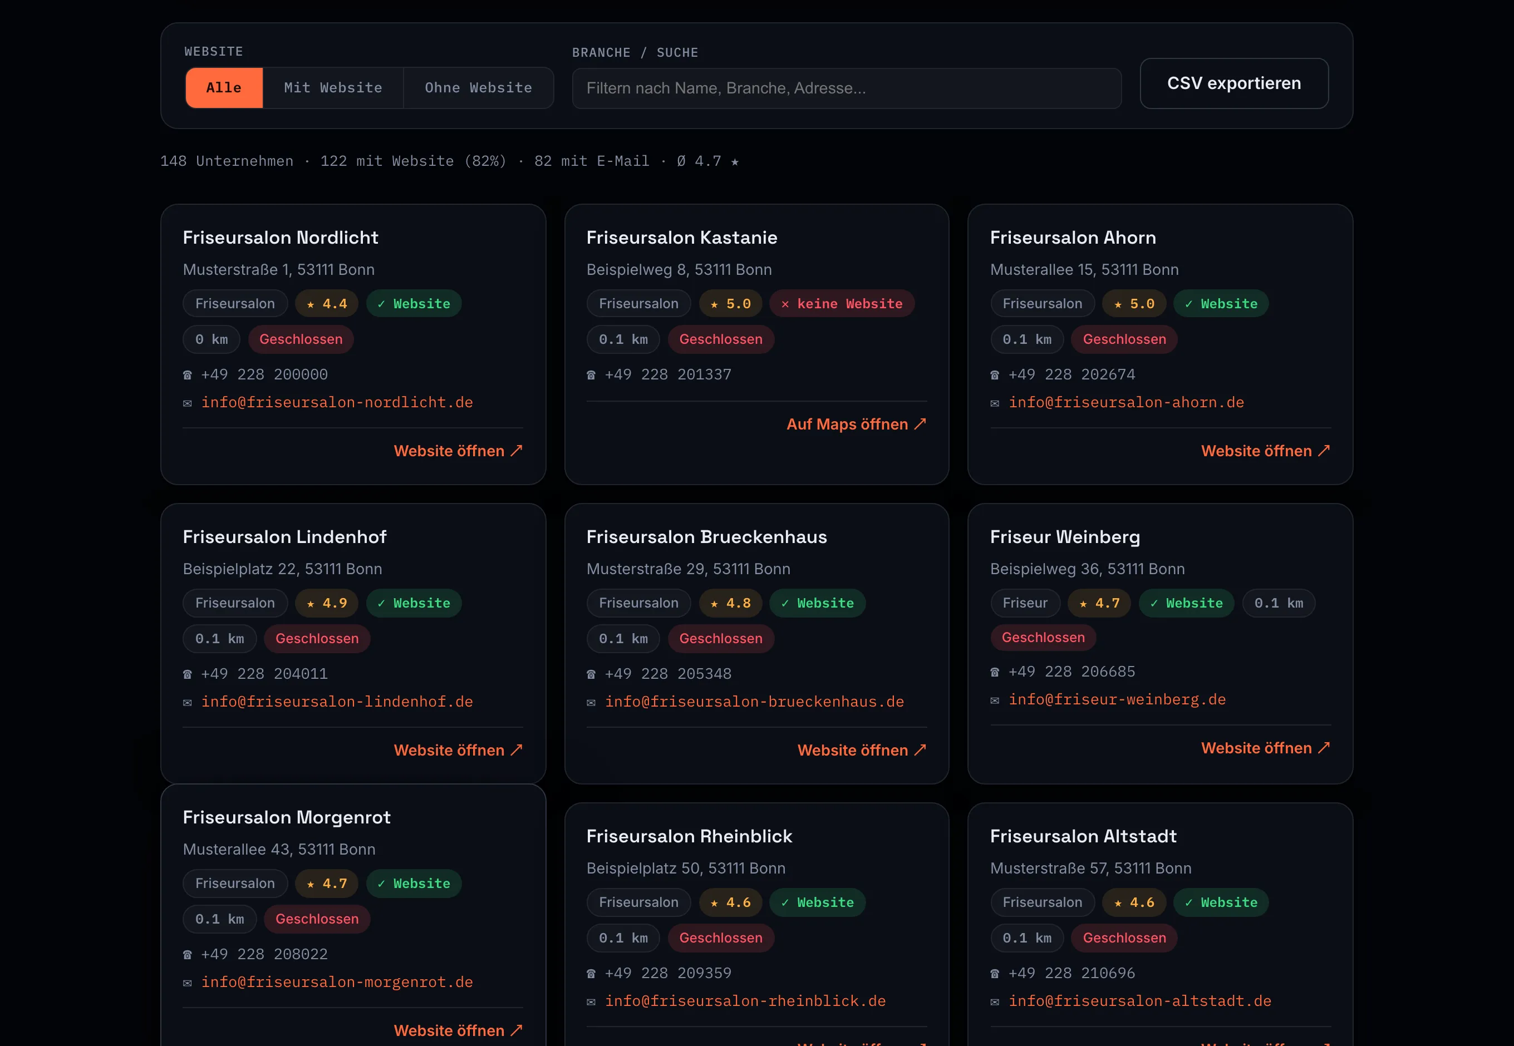Click the envelope icon for Friseursalon Brueckenhaus
The image size is (1514, 1046).
[x=591, y=703]
